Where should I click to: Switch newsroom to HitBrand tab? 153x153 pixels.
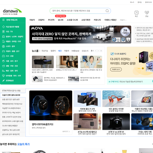[x=75, y=51]
